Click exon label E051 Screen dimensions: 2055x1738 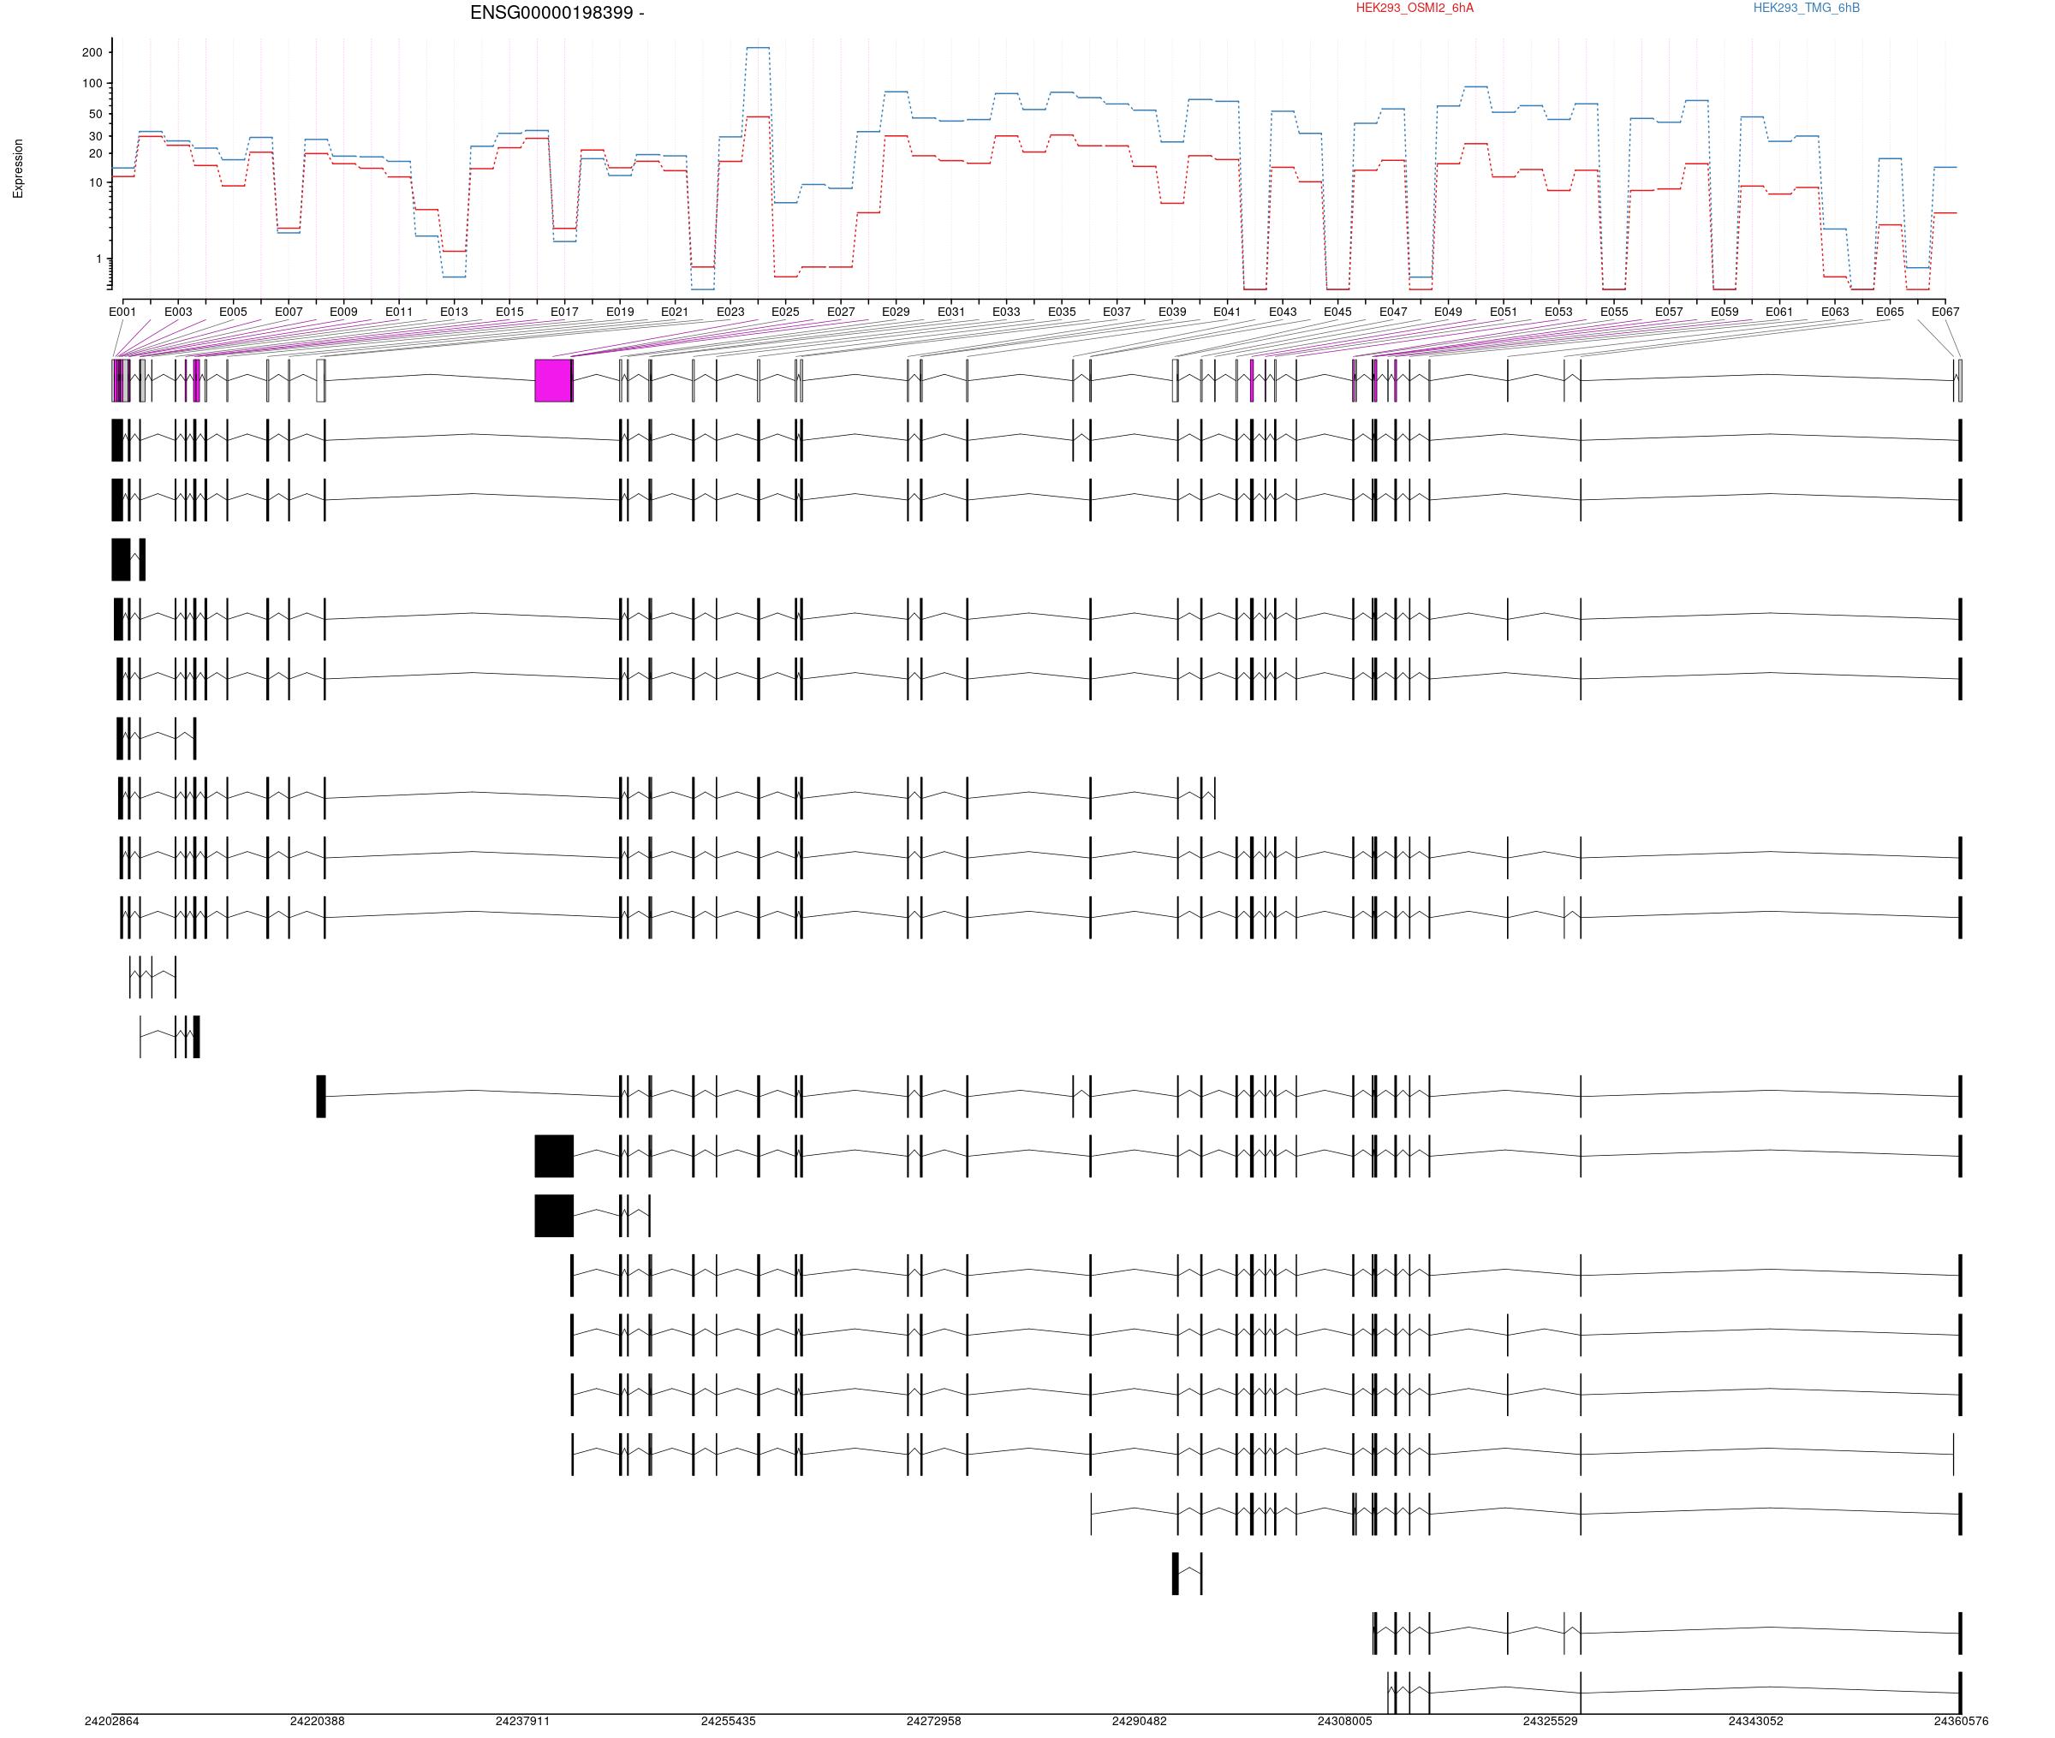tap(1504, 312)
